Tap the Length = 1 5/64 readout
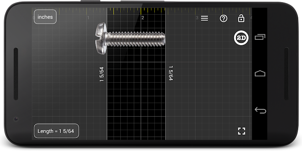 tap(57, 131)
